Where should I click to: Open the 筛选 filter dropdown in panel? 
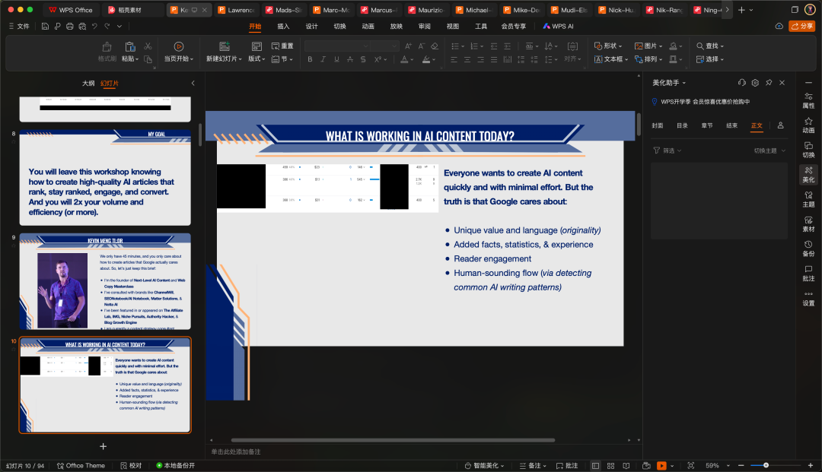coord(667,150)
